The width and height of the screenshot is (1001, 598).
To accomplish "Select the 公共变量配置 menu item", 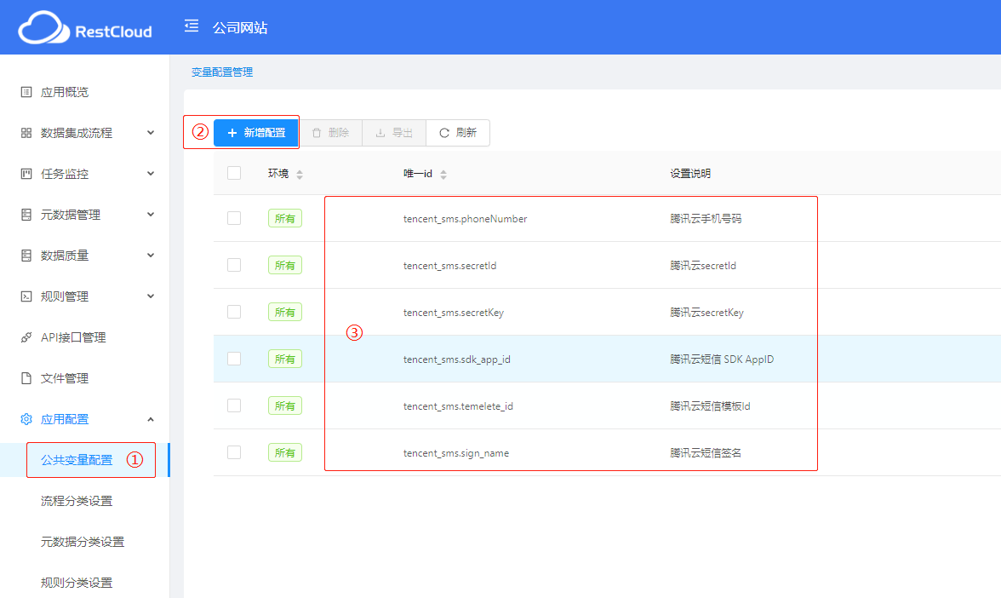I will [x=77, y=460].
